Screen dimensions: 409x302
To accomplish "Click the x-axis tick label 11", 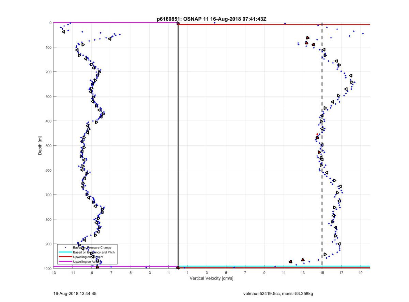I will tap(284, 273).
